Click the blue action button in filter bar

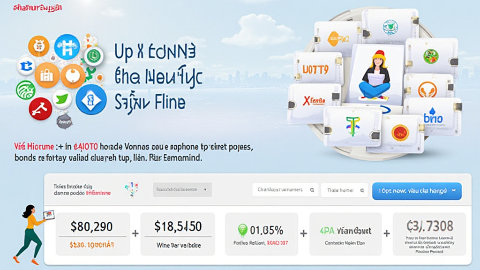[x=417, y=191]
